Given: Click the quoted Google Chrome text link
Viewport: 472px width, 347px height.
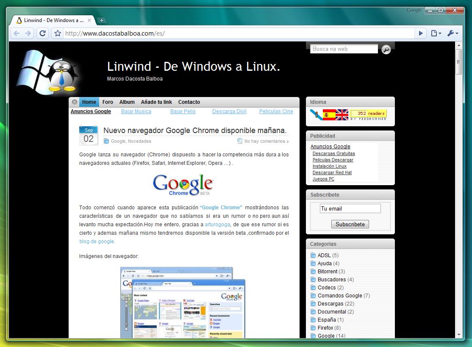Looking at the screenshot, I should click(221, 207).
